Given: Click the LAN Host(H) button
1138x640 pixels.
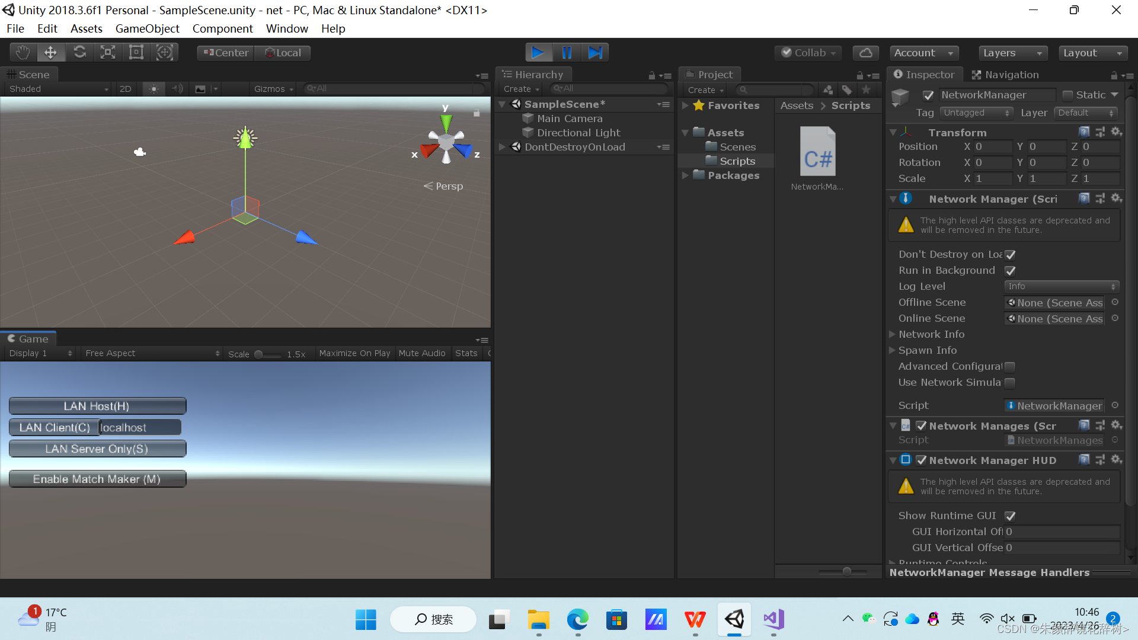Looking at the screenshot, I should [97, 406].
